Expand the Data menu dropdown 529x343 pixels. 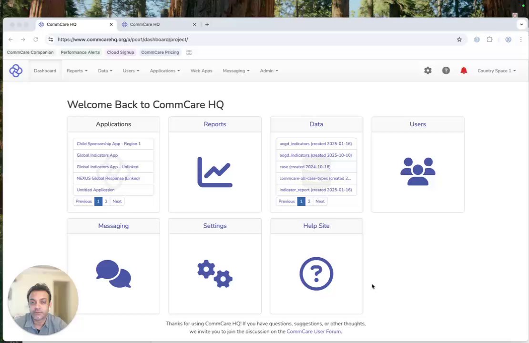click(105, 71)
